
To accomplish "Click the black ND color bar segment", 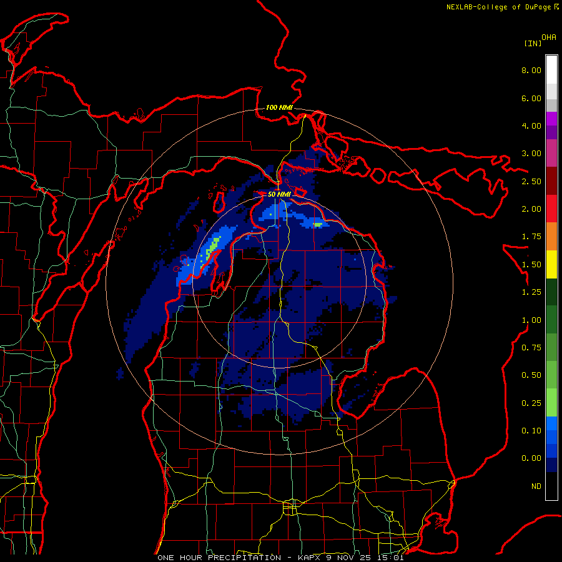I will click(551, 486).
